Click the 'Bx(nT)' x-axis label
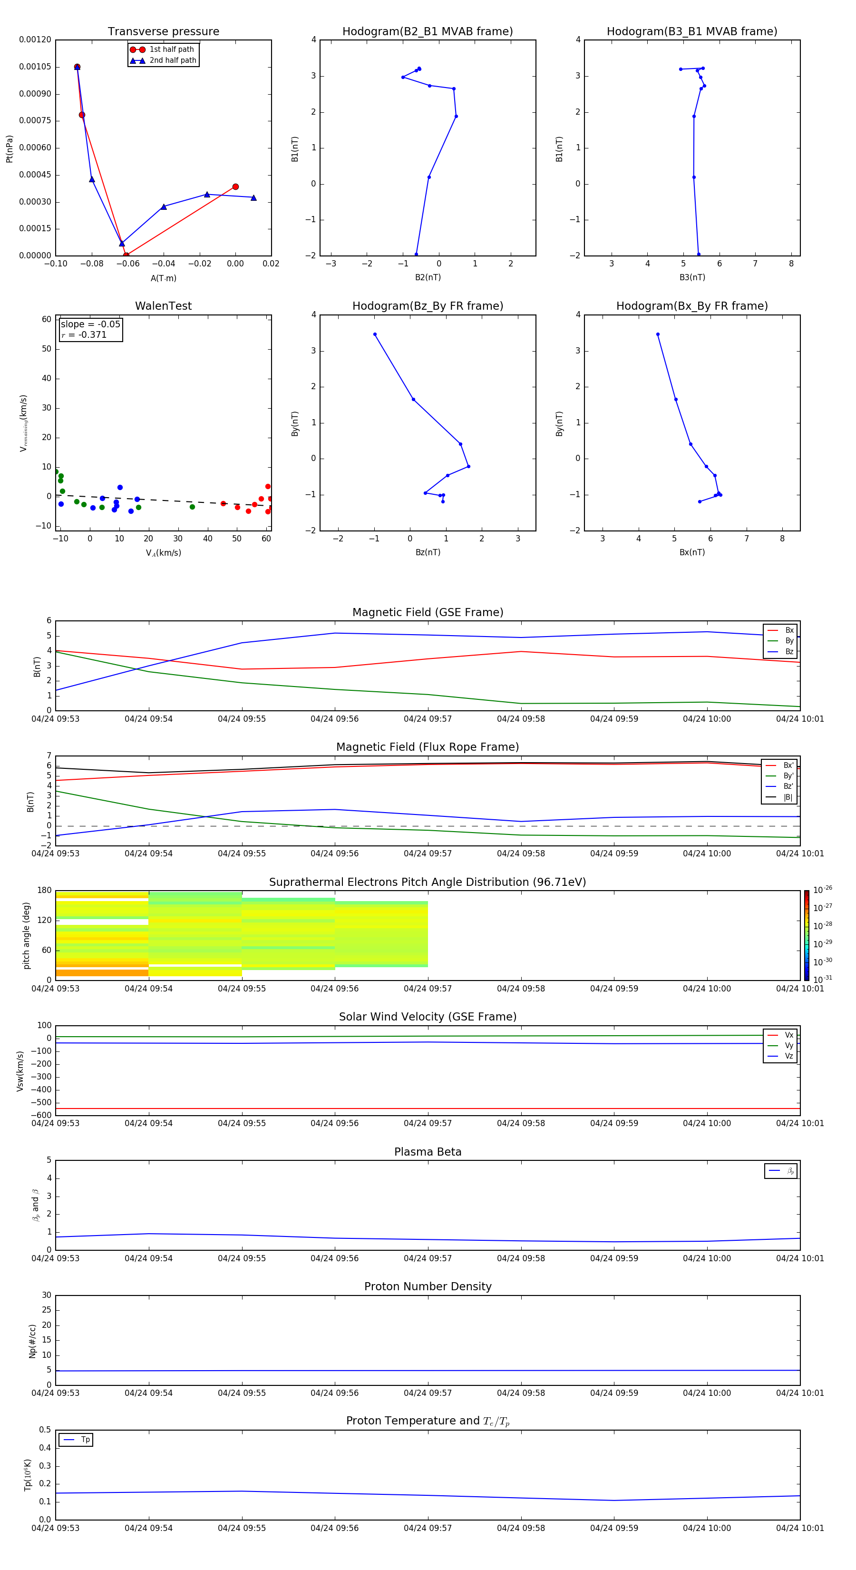 tap(692, 552)
